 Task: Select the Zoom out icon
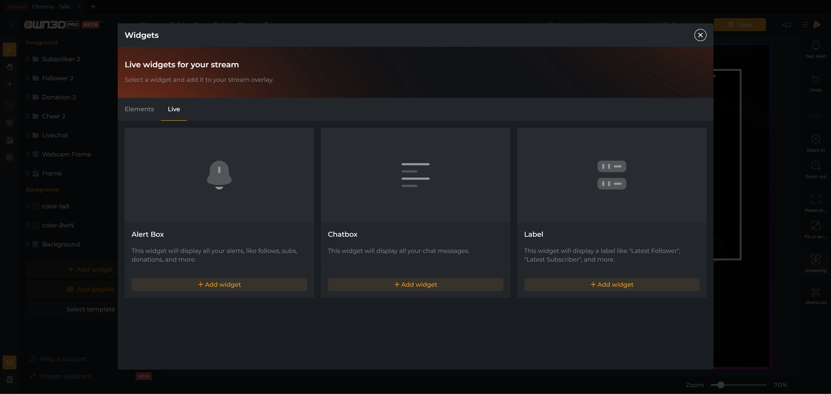[815, 166]
